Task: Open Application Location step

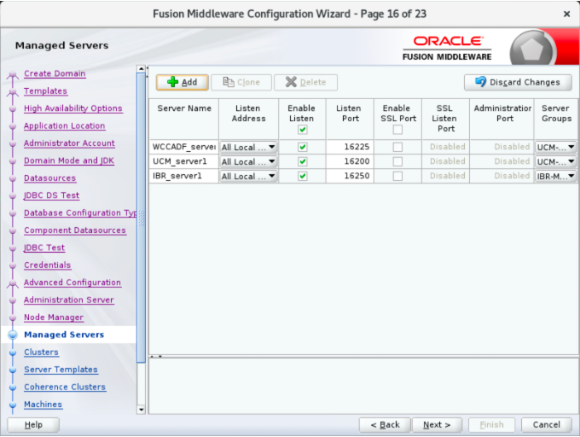Action: pos(64,125)
